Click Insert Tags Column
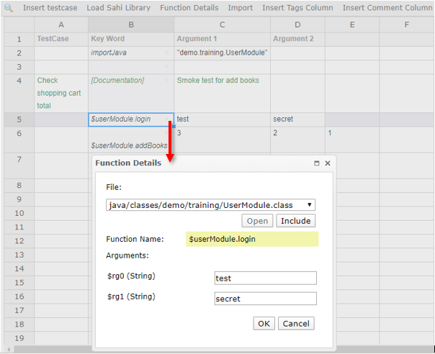The image size is (435, 354). (x=298, y=8)
